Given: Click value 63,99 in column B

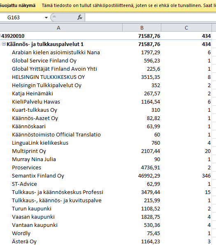Looking at the screenshot, I should pyautogui.click(x=153, y=127).
